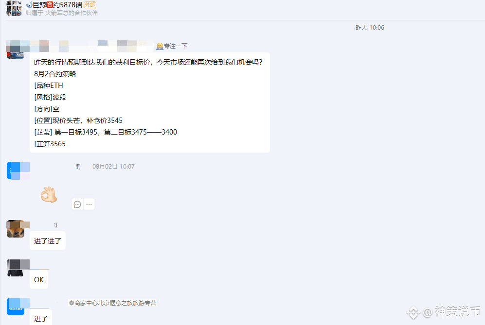The image size is (485, 325).
Task: Click the 归属于 火箭军总的合作伙伴 subtitle
Action: tap(62, 13)
